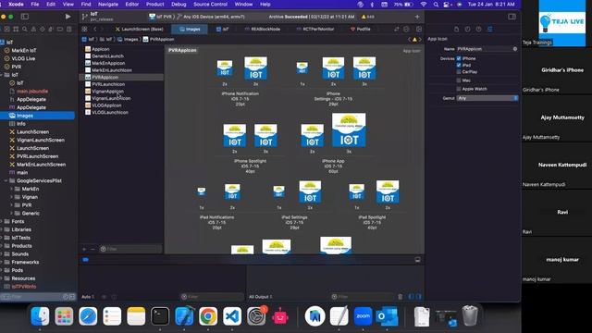Viewport: 592px width, 333px height.
Task: Select GenericLaunch in asset list
Action: click(x=107, y=55)
